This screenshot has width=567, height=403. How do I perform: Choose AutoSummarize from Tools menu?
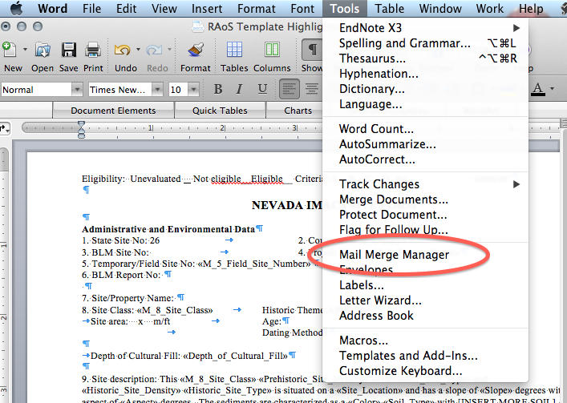(x=425, y=144)
